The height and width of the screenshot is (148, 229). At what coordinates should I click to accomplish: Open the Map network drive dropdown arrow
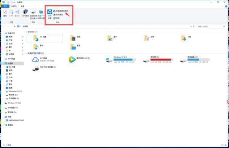[x=36, y=18]
